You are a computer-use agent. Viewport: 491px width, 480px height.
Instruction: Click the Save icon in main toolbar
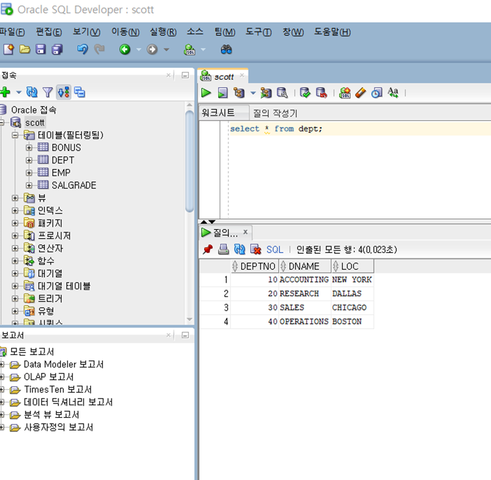41,49
